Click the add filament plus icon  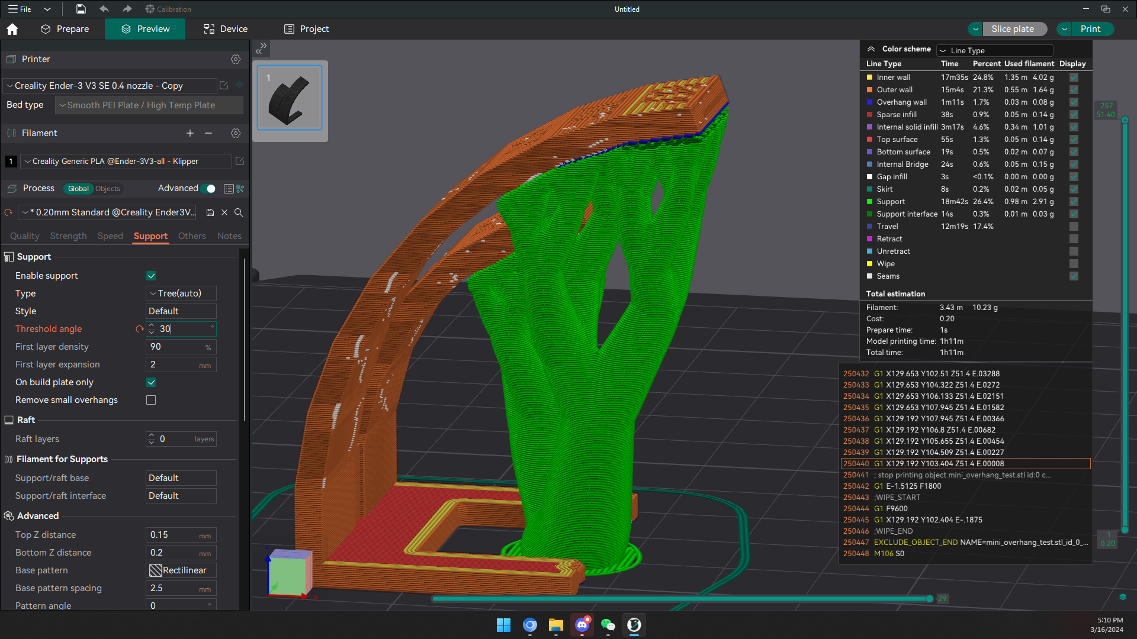190,133
